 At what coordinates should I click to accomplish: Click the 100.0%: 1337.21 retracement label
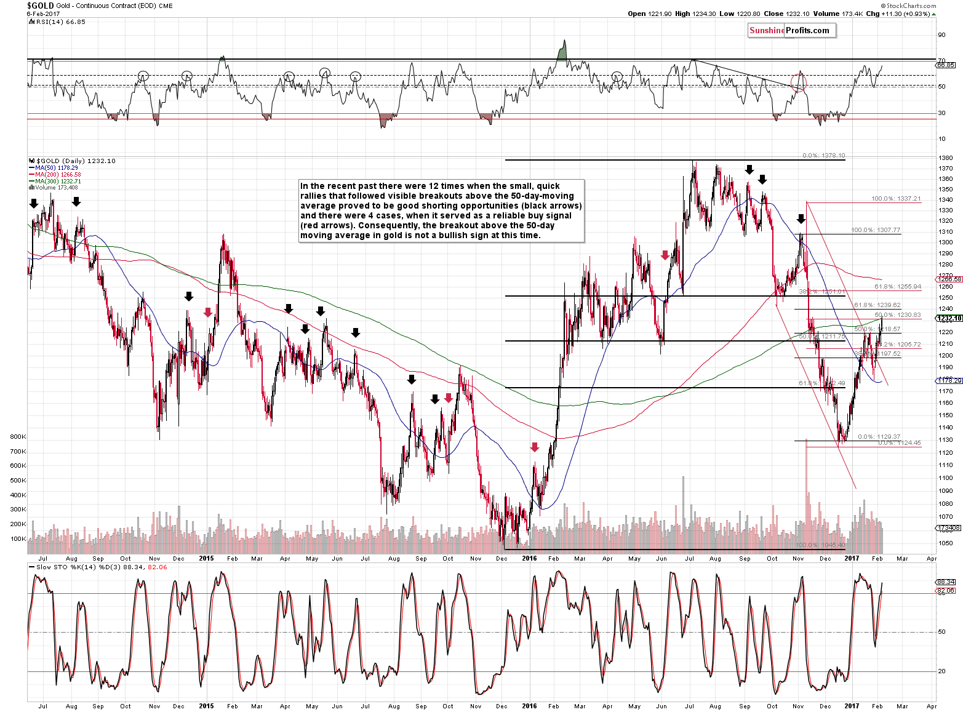896,199
